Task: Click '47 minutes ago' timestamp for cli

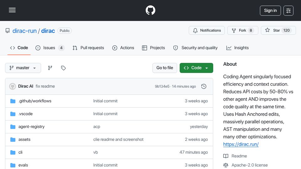Action: [x=193, y=152]
